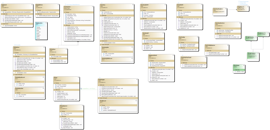This screenshot has width=270, height=130.
Task: Click the description field icon in InventoryItem
Action: pos(66,14)
